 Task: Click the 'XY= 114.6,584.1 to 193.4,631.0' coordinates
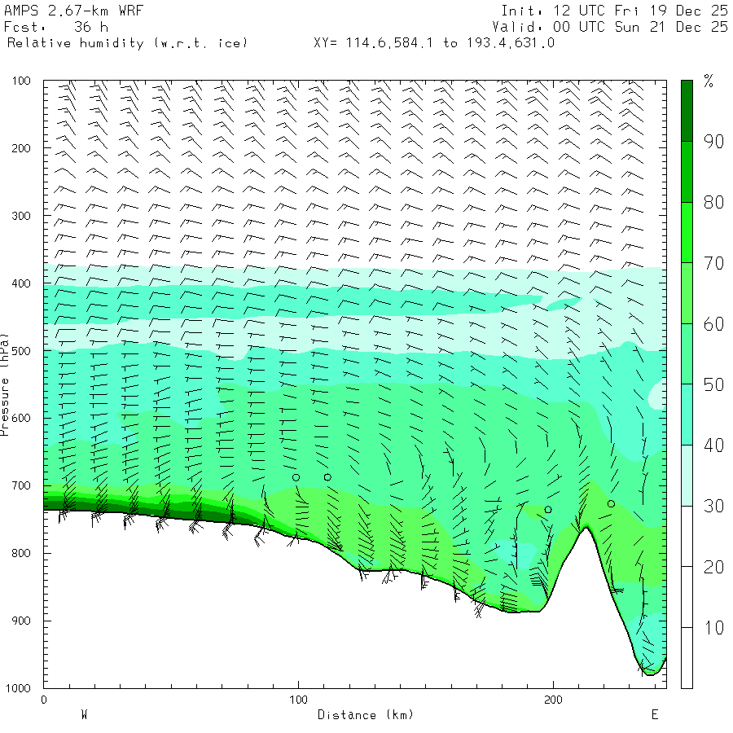point(434,43)
